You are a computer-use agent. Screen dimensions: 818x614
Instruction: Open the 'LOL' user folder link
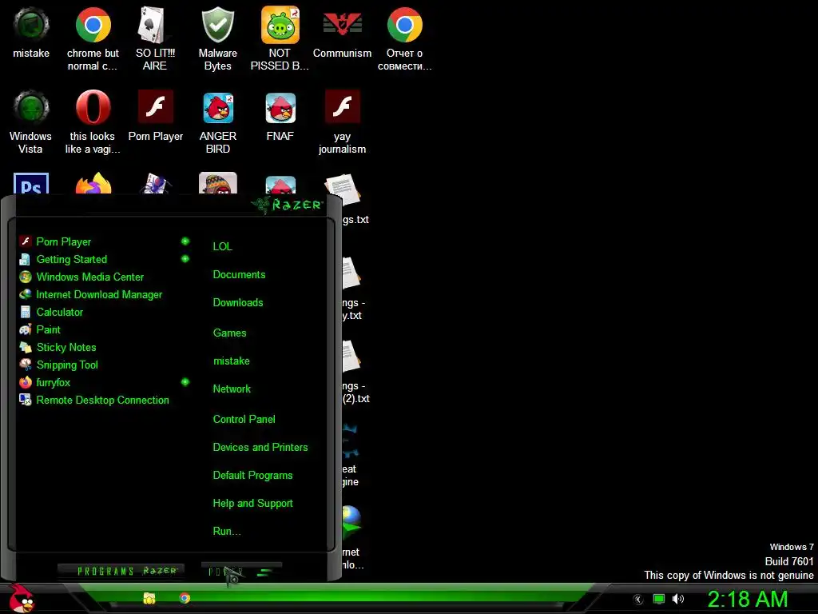(x=222, y=246)
